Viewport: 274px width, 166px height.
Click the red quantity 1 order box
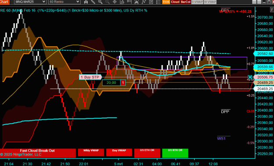click(123, 83)
